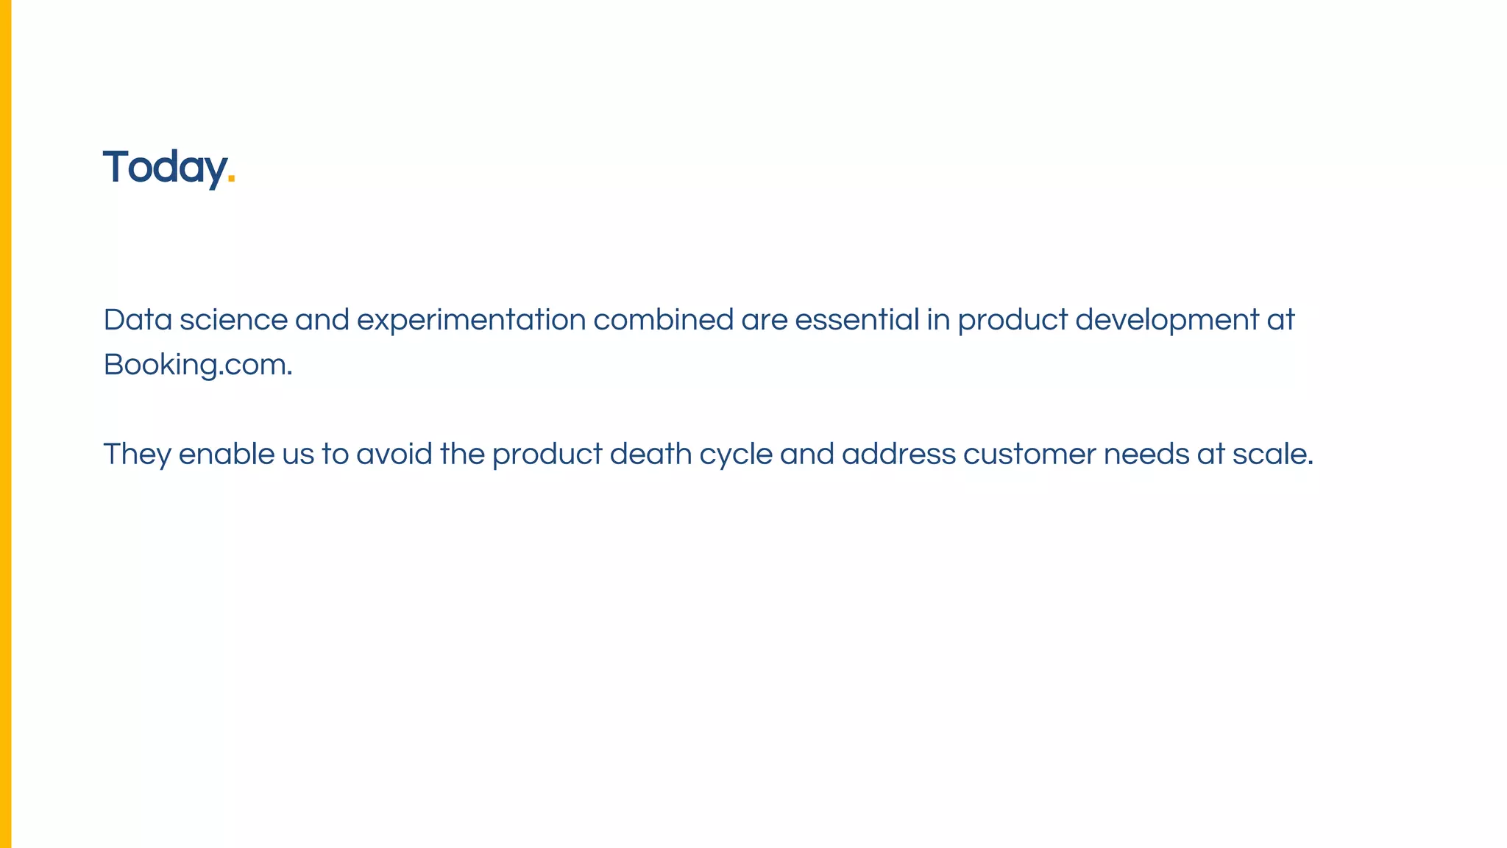Image resolution: width=1507 pixels, height=848 pixels.
Task: Click the 'Today' slide title
Action: [163, 167]
